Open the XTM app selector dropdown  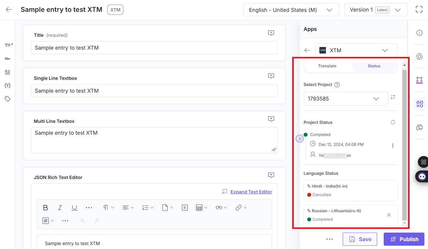356,50
